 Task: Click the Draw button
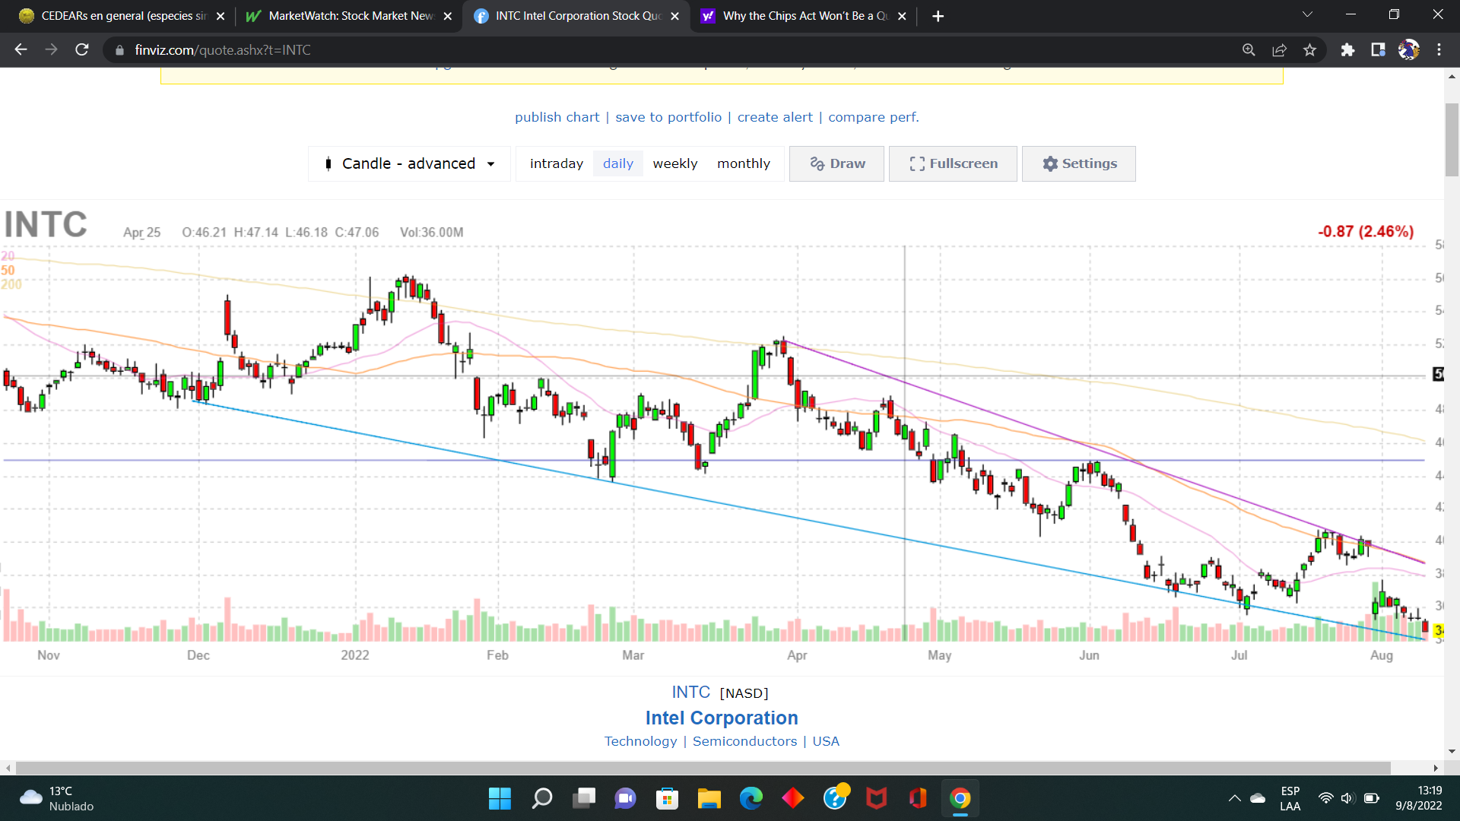836,163
